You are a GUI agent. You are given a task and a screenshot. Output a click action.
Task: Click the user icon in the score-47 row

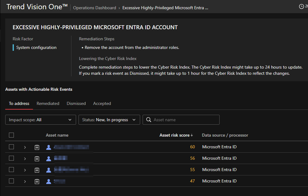pos(48,181)
